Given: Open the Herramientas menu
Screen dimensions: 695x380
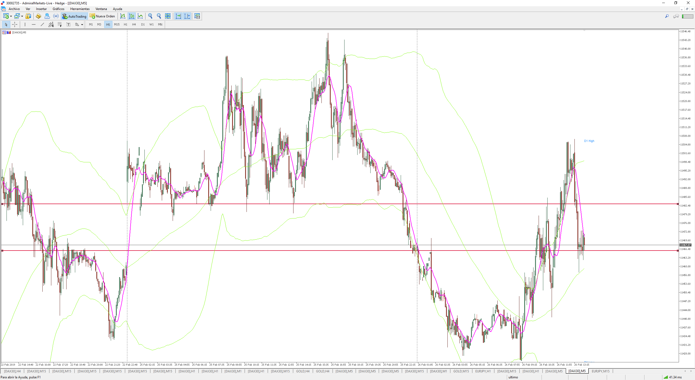Looking at the screenshot, I should tap(80, 9).
